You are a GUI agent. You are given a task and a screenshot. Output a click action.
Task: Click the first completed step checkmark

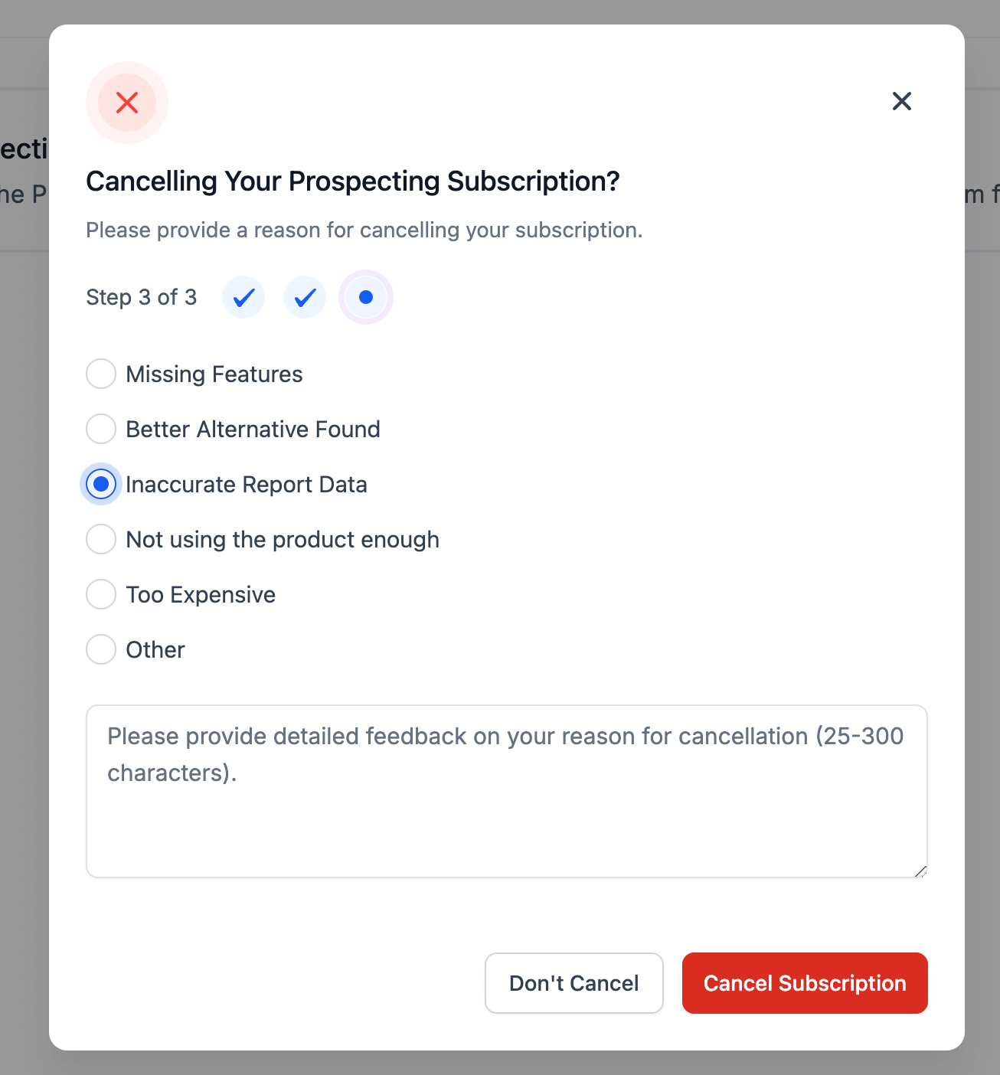[243, 297]
